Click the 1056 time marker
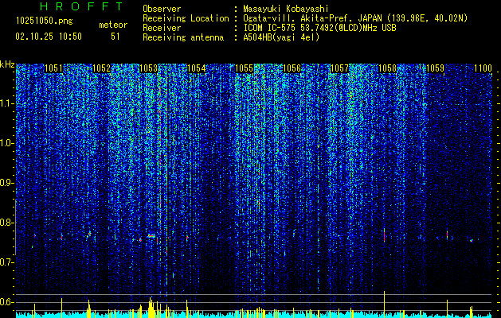The height and width of the screenshot is (318, 501). 292,68
